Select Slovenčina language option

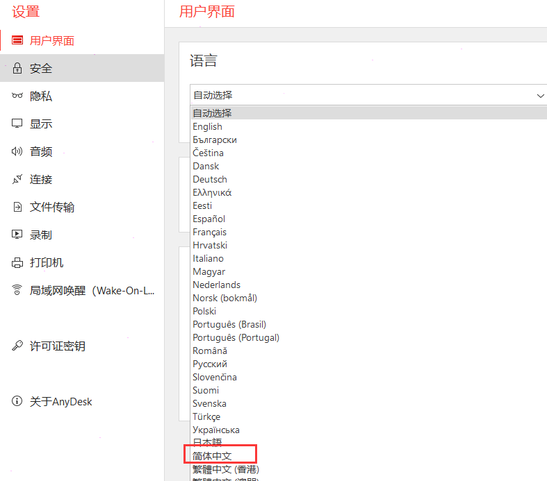[x=369, y=377]
